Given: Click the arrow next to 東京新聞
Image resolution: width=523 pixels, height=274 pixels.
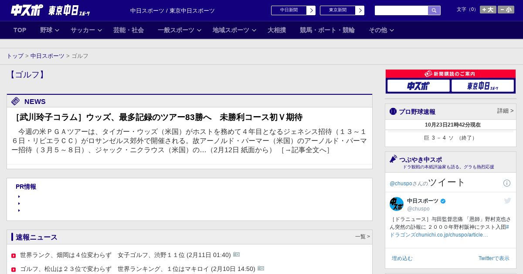Looking at the screenshot, I should pos(360,10).
